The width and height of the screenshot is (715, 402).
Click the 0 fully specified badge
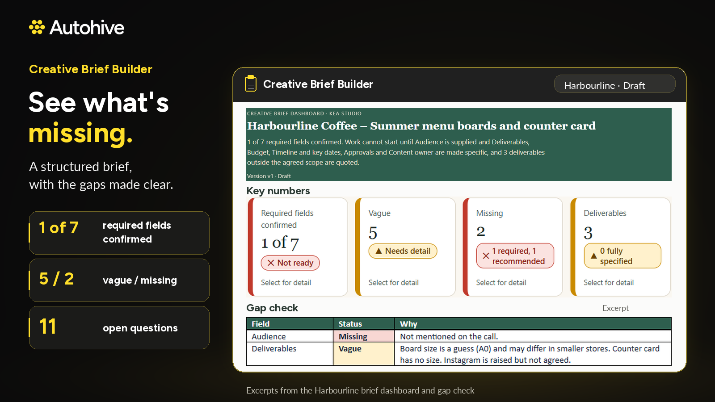[622, 256]
